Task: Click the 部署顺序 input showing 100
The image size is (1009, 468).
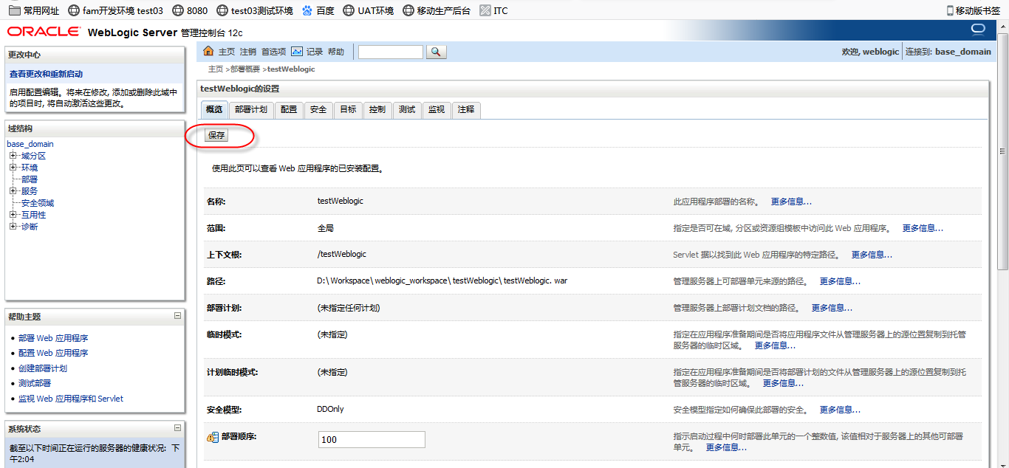Action: pos(372,439)
